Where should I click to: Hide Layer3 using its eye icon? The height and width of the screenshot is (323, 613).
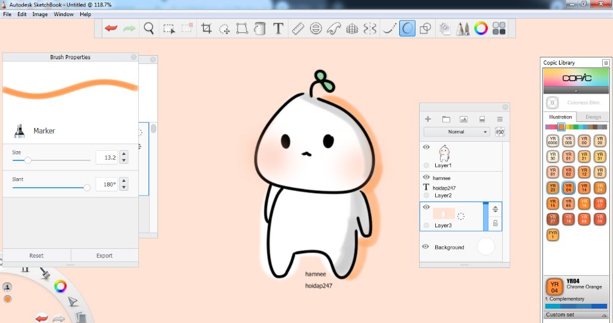point(426,207)
